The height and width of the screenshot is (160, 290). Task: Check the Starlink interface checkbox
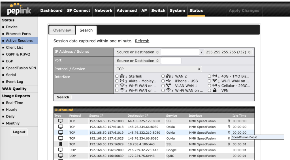tap(117, 76)
